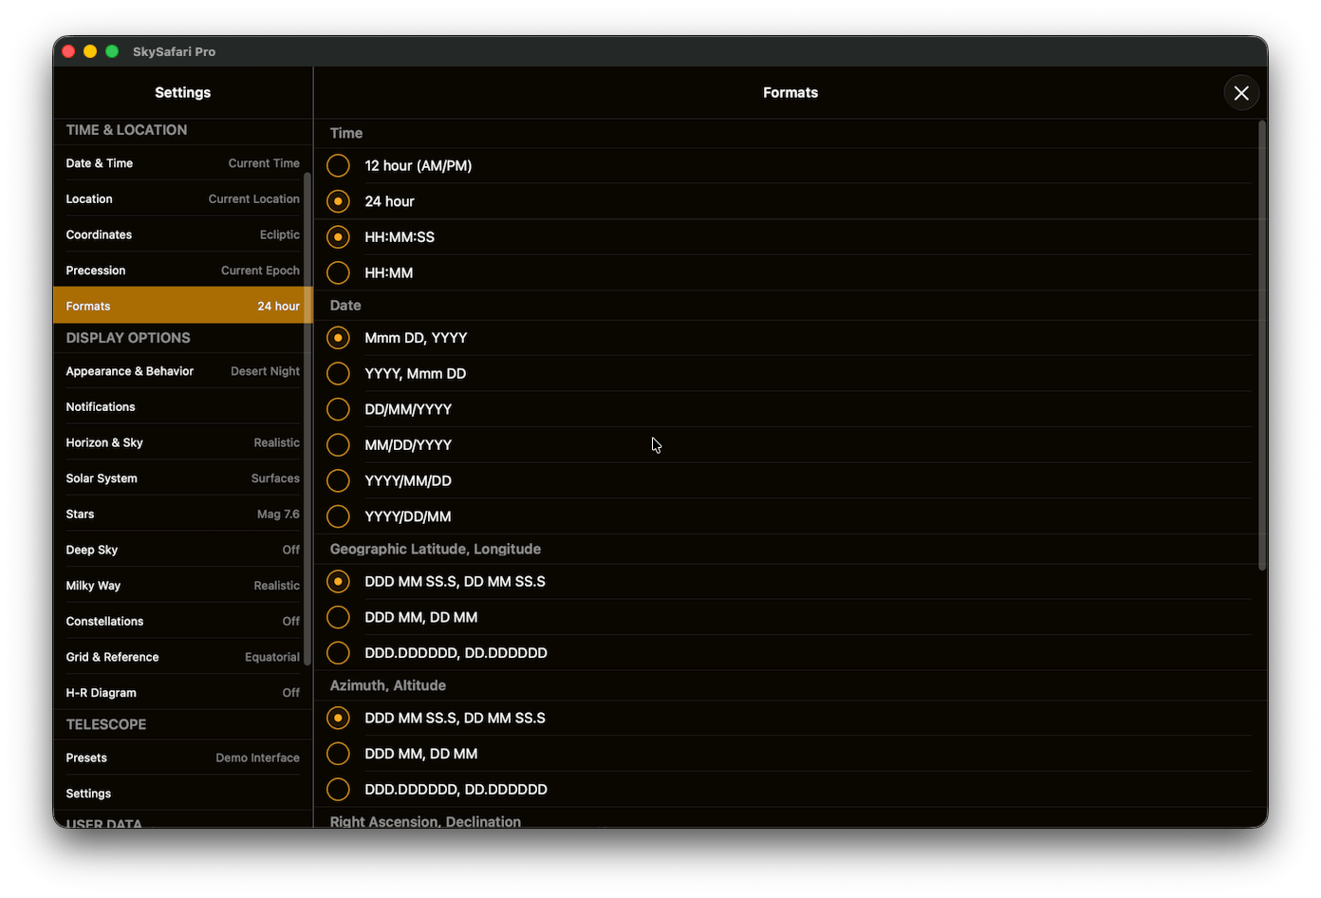
Task: Open the Location settings row
Action: (x=182, y=199)
